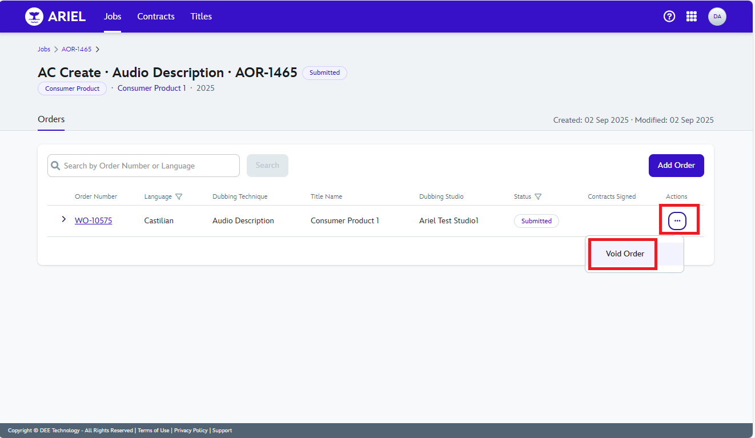
Task: Open the apps grid icon
Action: (x=692, y=16)
